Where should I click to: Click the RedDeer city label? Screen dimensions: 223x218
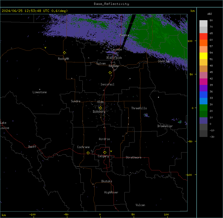tap(114, 66)
